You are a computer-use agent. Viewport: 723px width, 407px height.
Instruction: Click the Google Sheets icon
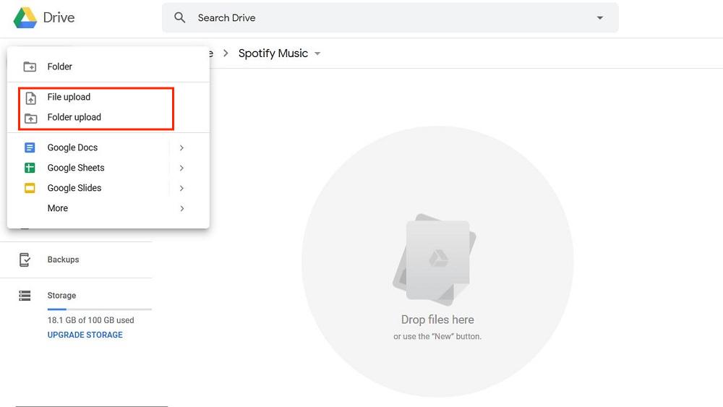coord(30,168)
